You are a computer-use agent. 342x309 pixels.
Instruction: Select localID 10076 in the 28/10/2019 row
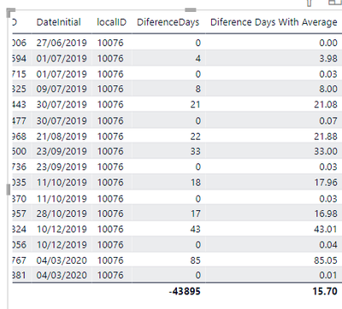pyautogui.click(x=110, y=213)
